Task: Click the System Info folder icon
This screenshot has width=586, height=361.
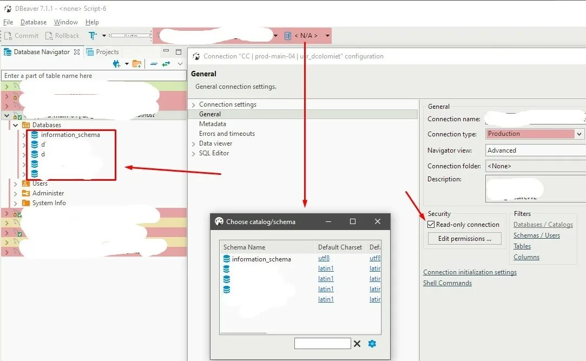Action: tap(26, 203)
